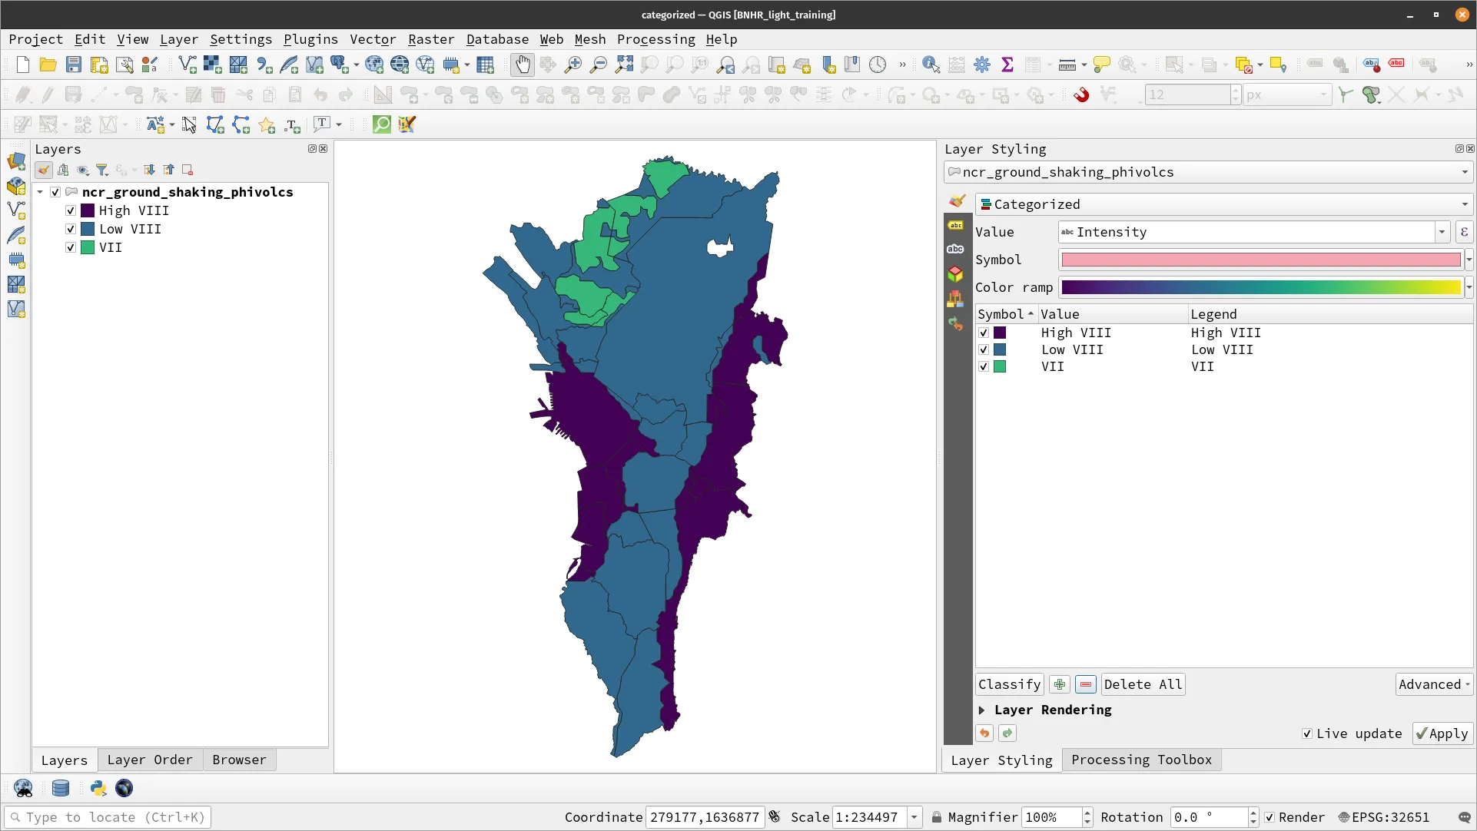Select the Pan Map tool
Screen dimensions: 1477x831
pos(523,65)
